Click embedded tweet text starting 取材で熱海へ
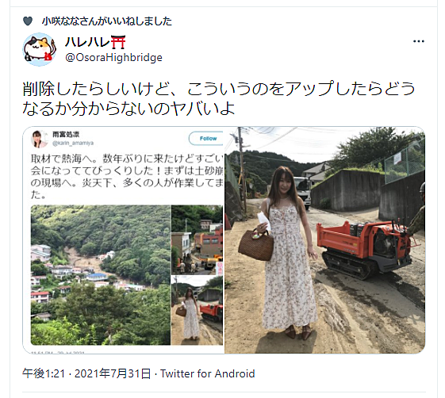Image resolution: width=445 pixels, height=398 pixels. 127,177
